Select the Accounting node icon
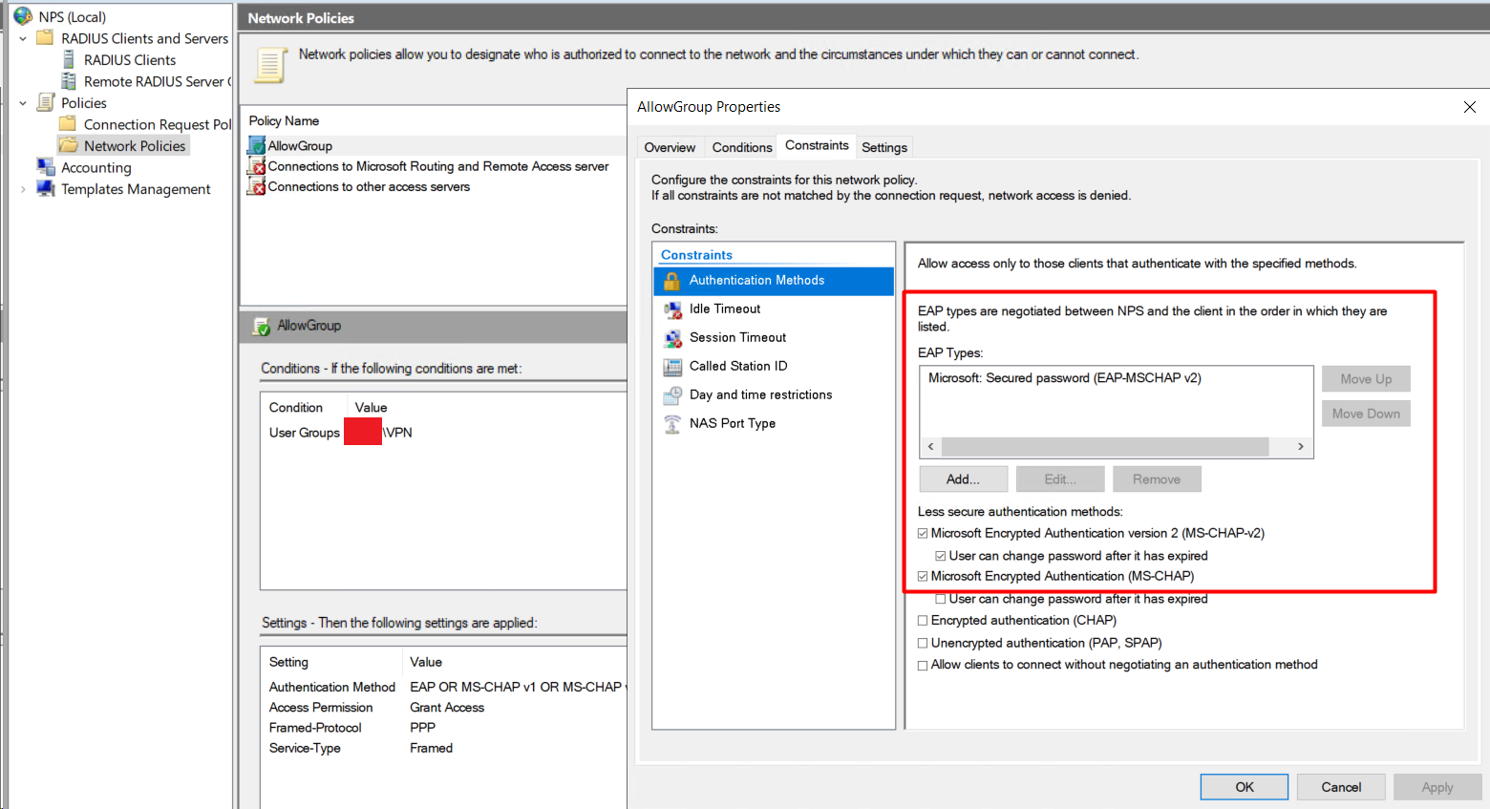Viewport: 1490px width, 809px height. click(46, 167)
